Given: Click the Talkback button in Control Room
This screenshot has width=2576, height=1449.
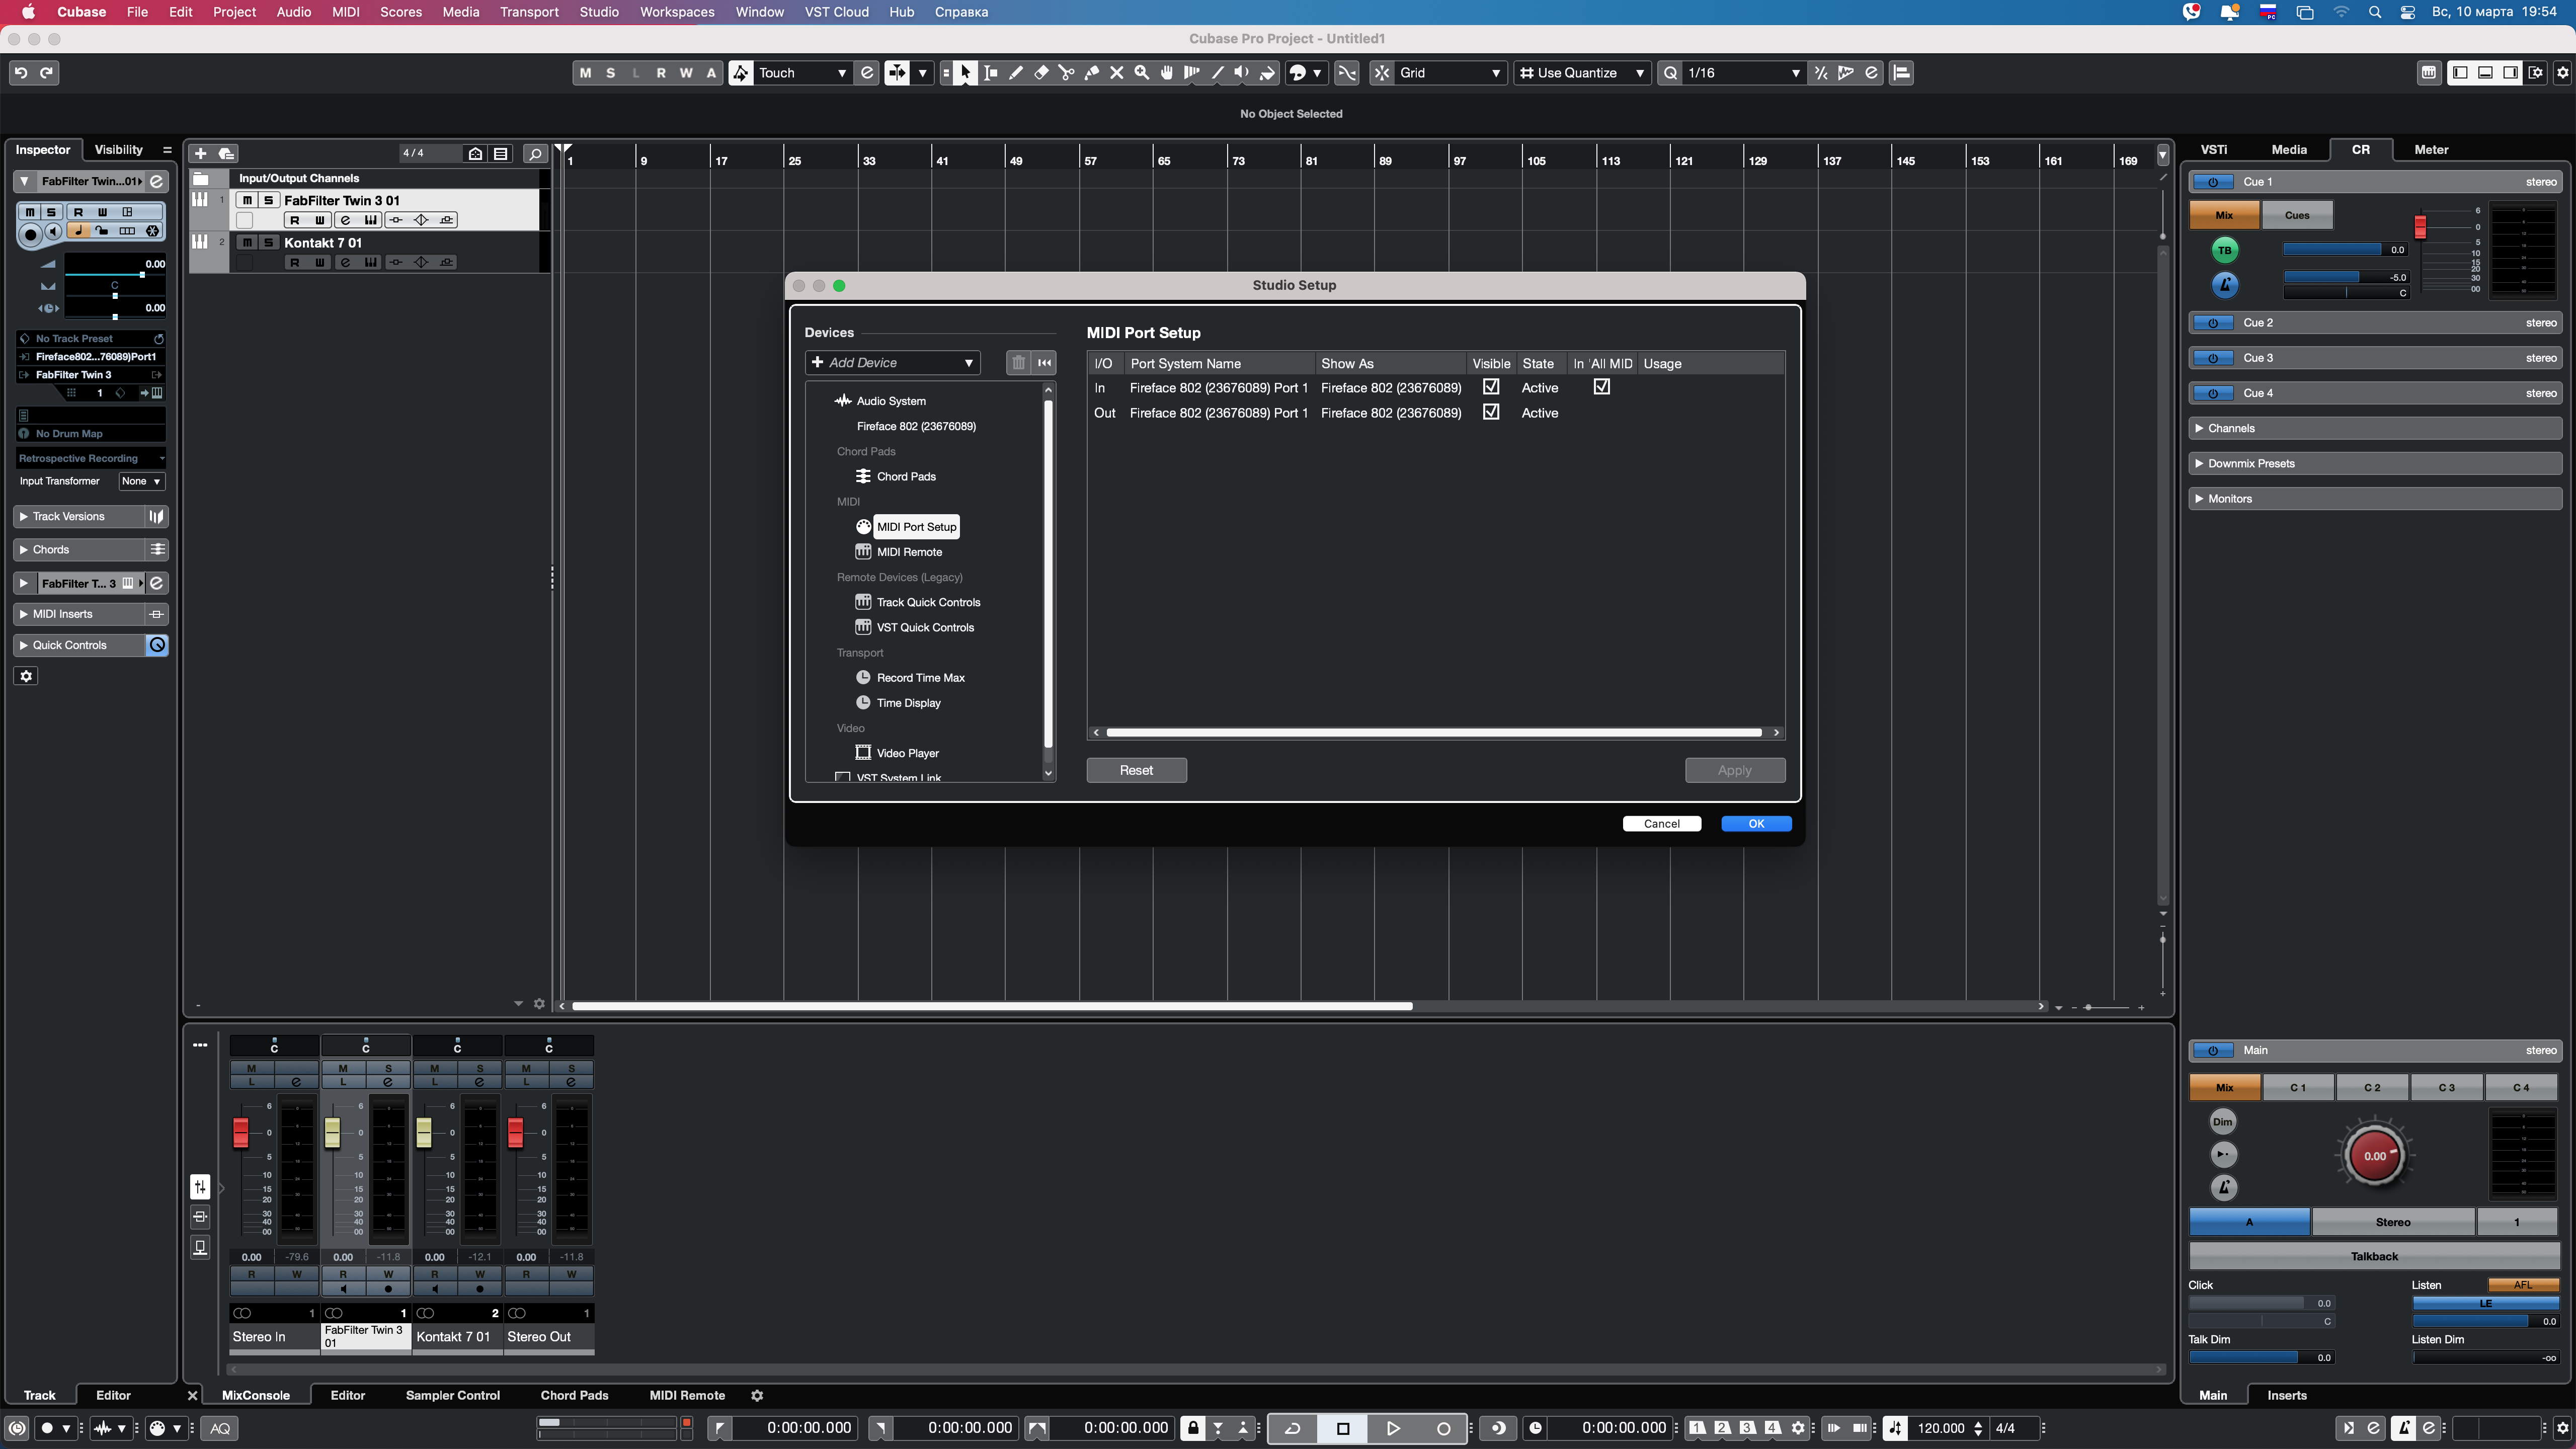Looking at the screenshot, I should pos(2374,1257).
